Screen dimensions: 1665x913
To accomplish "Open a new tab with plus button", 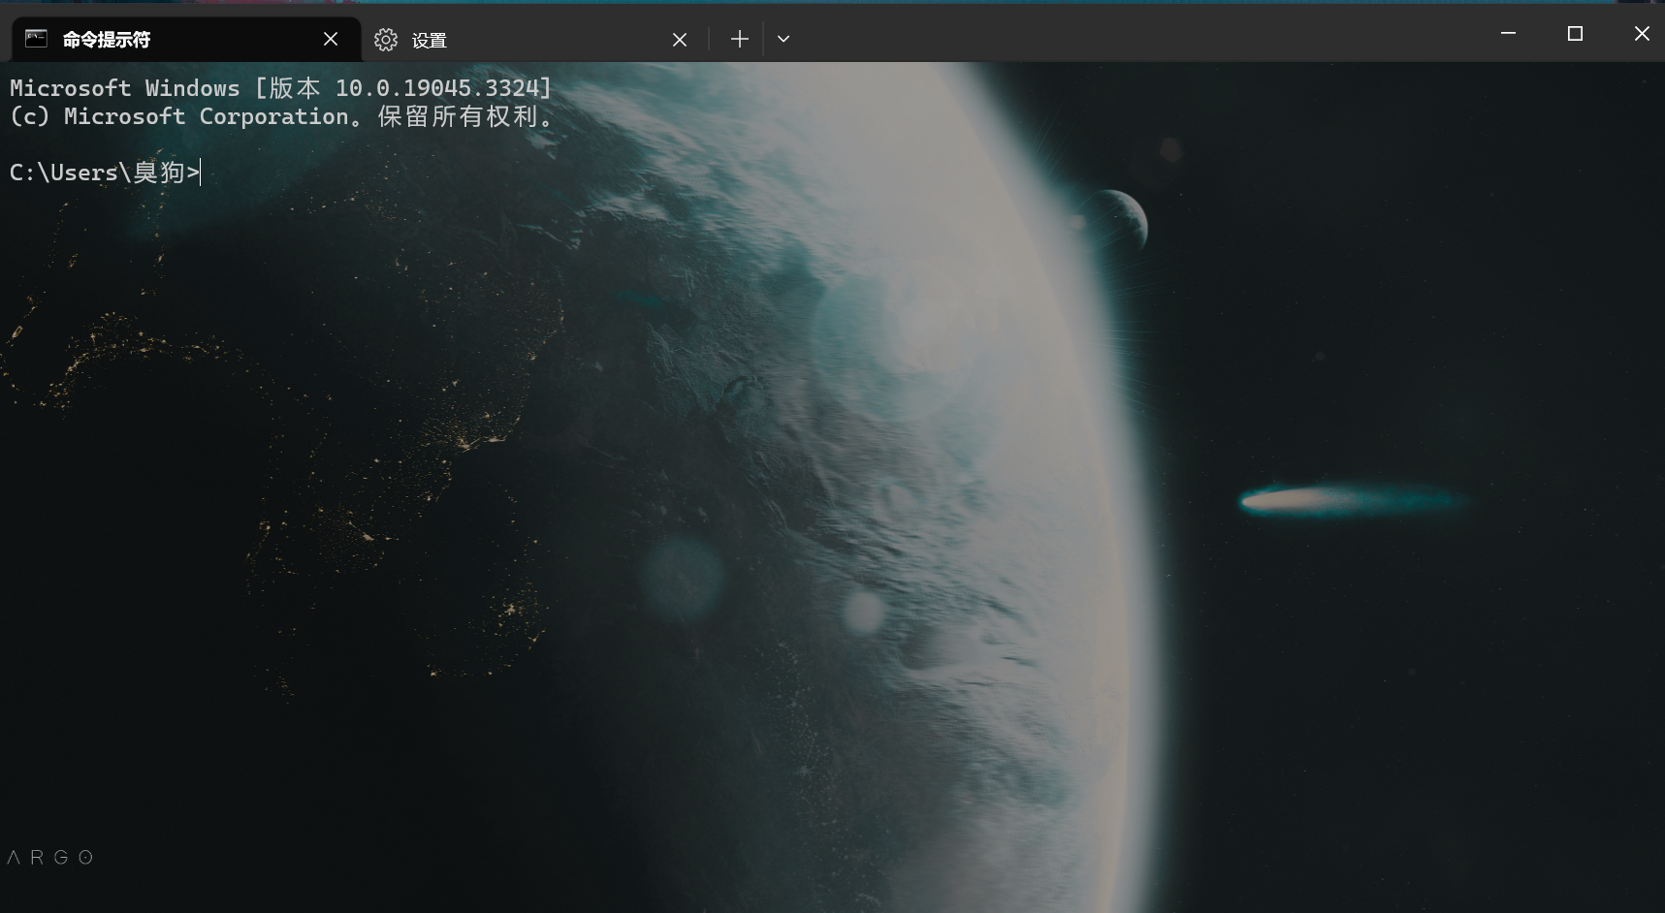I will (x=739, y=40).
